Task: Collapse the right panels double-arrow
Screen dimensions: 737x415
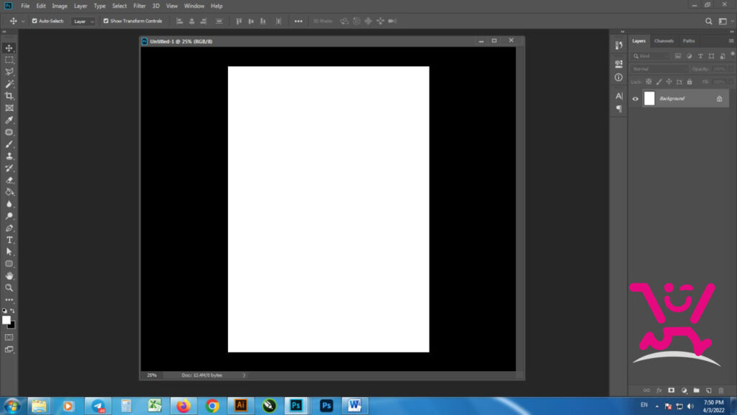Action: point(731,32)
